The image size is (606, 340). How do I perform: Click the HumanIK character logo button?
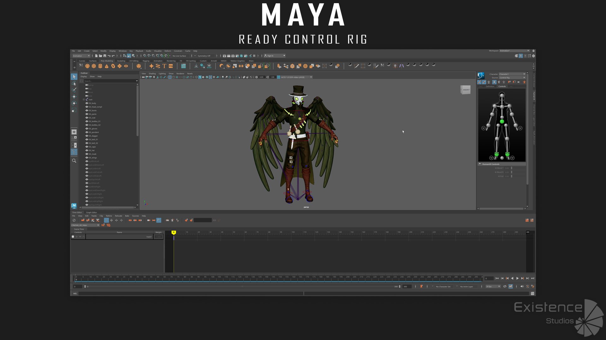[481, 75]
